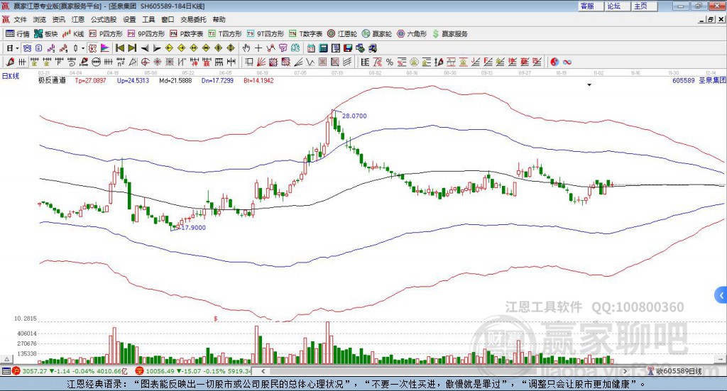
Task: Click the Tp=27.0897 indicator value
Action: [90, 80]
